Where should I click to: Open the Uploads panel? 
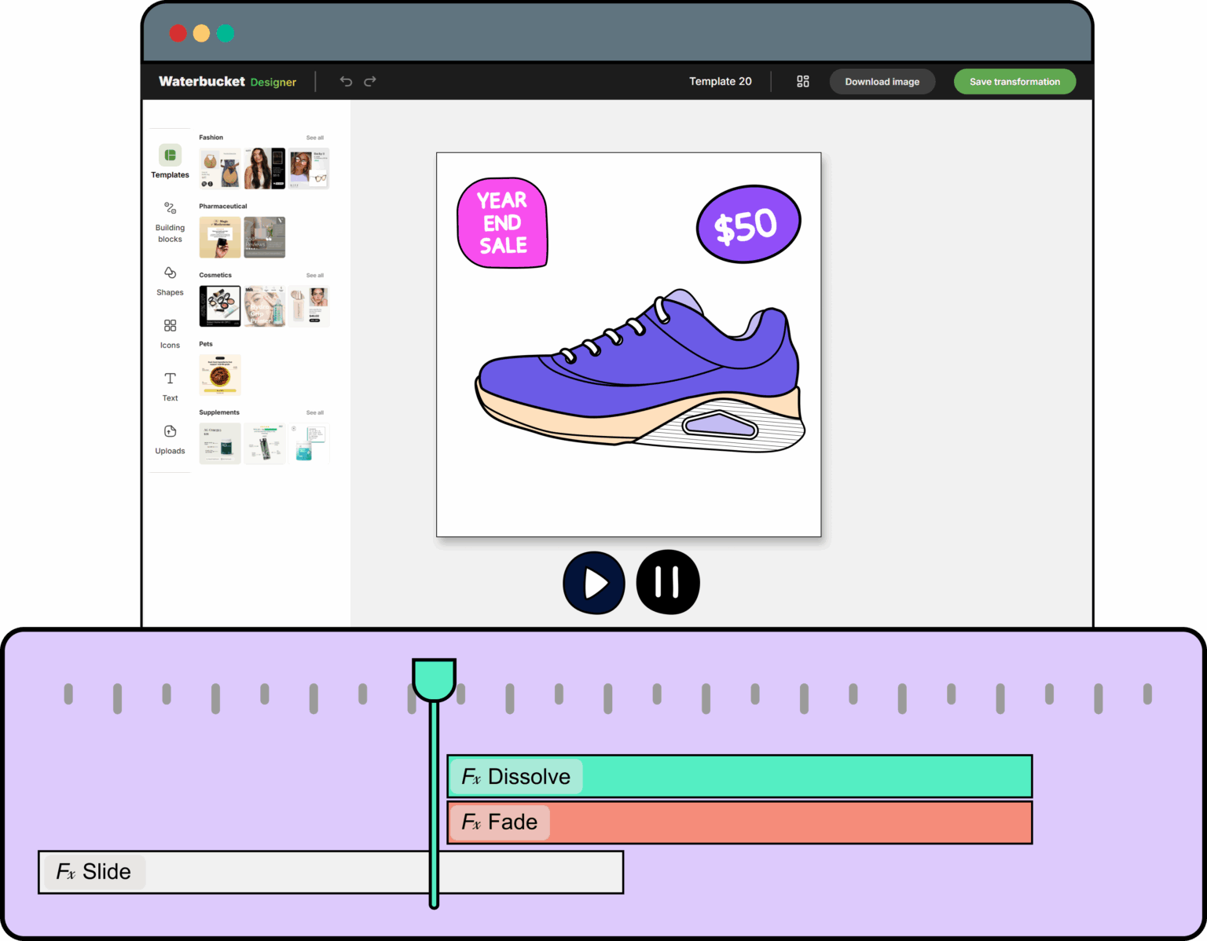tap(170, 440)
